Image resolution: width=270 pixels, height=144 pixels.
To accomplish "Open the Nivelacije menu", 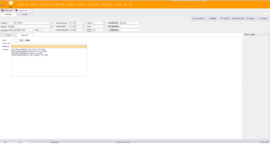I will click(71, 5).
